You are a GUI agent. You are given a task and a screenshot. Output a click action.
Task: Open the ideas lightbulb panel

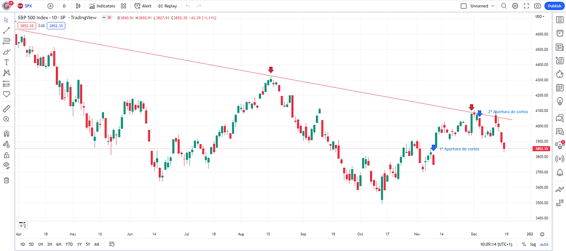pos(560,100)
